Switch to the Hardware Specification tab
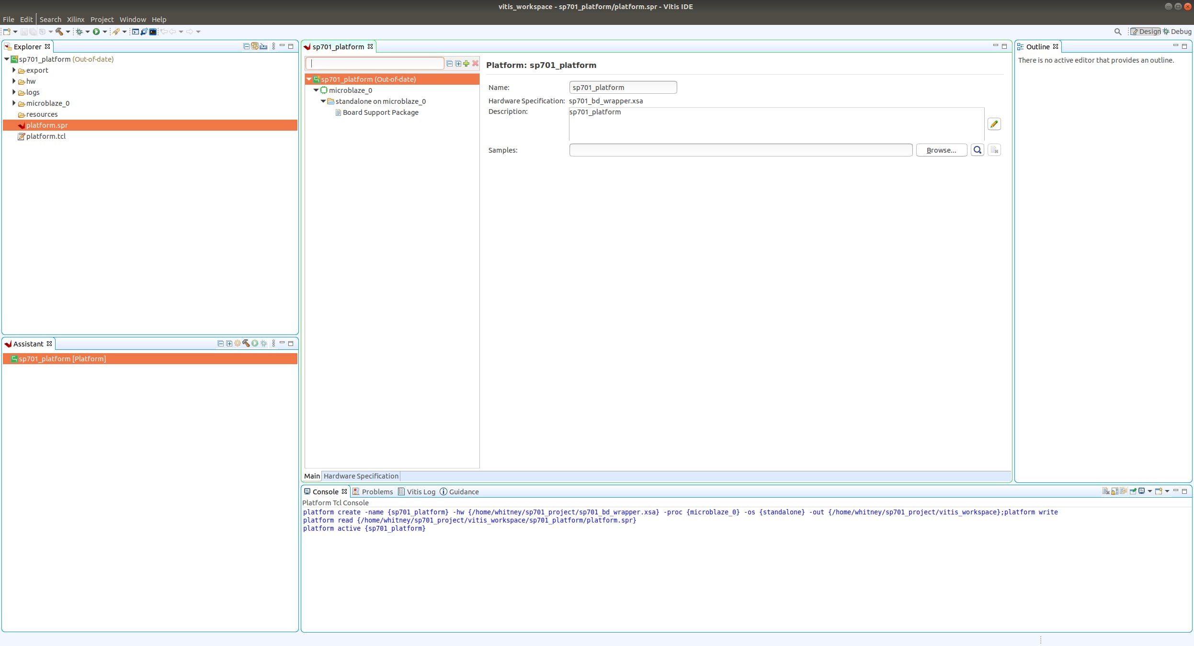 tap(361, 476)
